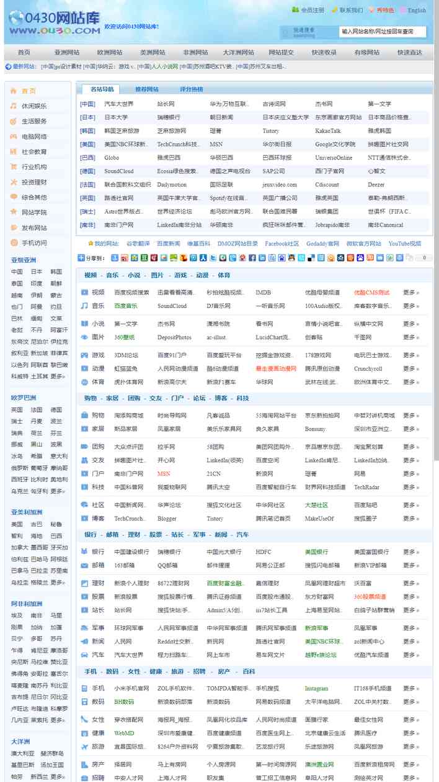
Task: Switch to the 名站导航 tab
Action: (x=102, y=89)
